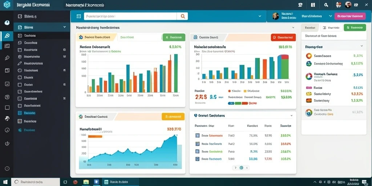Open the folder icon on the Windows taskbar
Viewport: 372px width, 186px height.
tap(86, 182)
